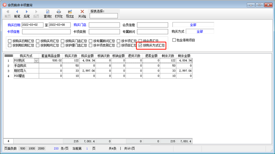Enable 按购买日期汇总 checkbox
The height and width of the screenshot is (154, 275).
(x=10, y=41)
